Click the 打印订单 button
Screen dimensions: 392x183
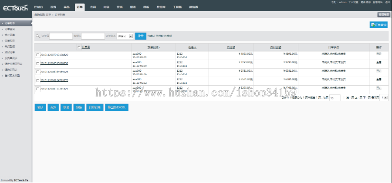pos(95,107)
